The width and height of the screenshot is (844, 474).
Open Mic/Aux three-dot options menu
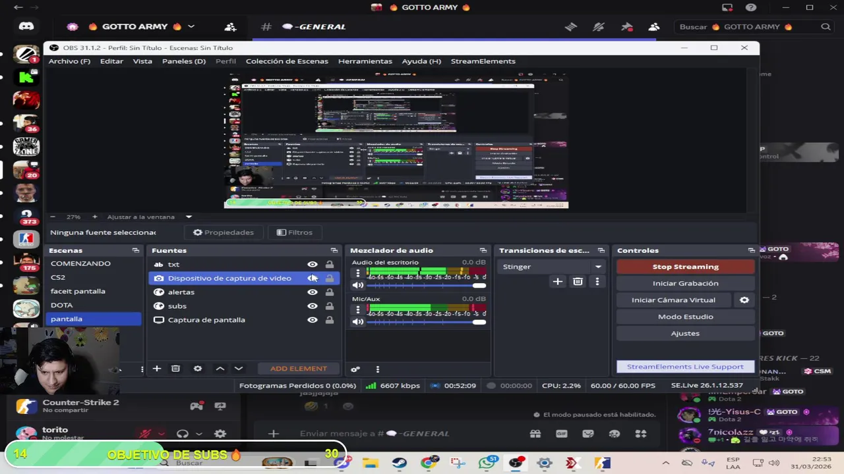[x=358, y=310]
